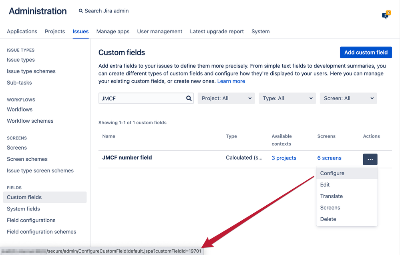Click the Actions column header
Image resolution: width=400 pixels, height=255 pixels.
(372, 136)
